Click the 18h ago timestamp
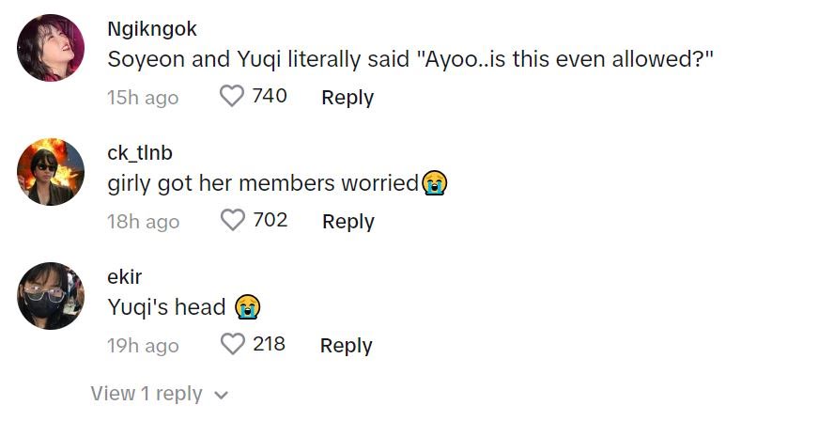Screen dimensions: 834x421 point(143,222)
